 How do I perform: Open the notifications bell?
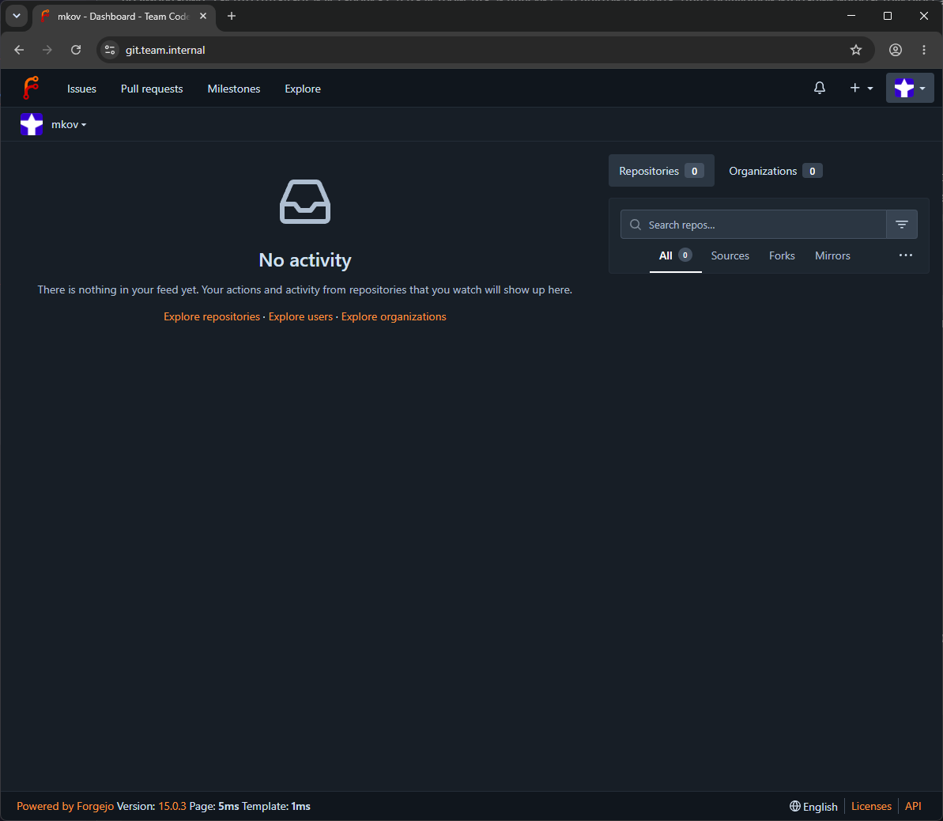click(819, 89)
